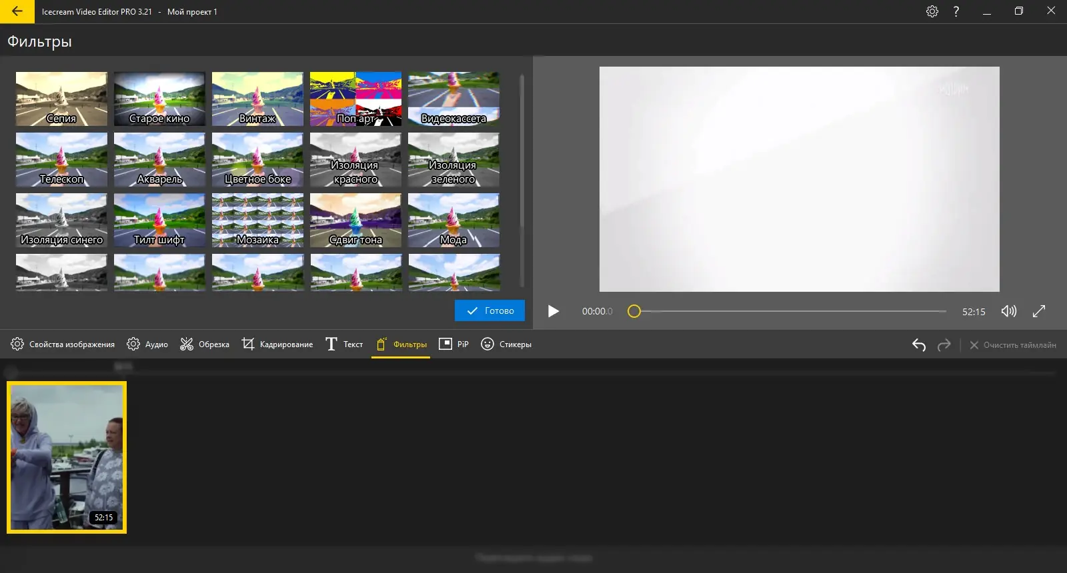Open settings via the gear icon
The width and height of the screenshot is (1067, 573).
click(x=932, y=11)
